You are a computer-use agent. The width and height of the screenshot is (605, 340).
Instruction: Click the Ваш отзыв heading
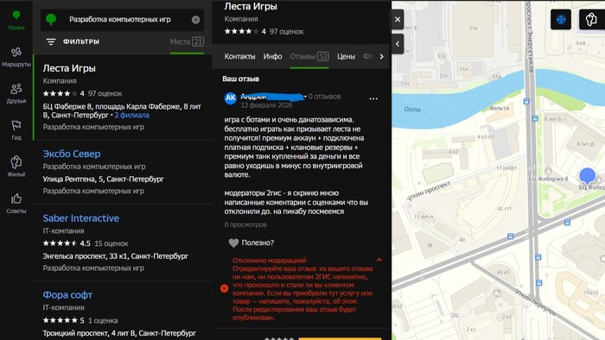click(241, 79)
